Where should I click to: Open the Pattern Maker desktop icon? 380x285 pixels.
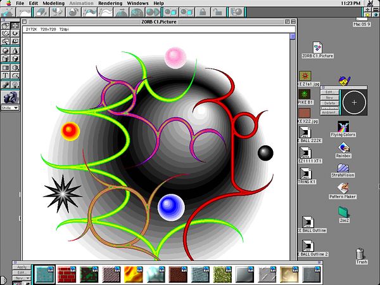pyautogui.click(x=343, y=189)
